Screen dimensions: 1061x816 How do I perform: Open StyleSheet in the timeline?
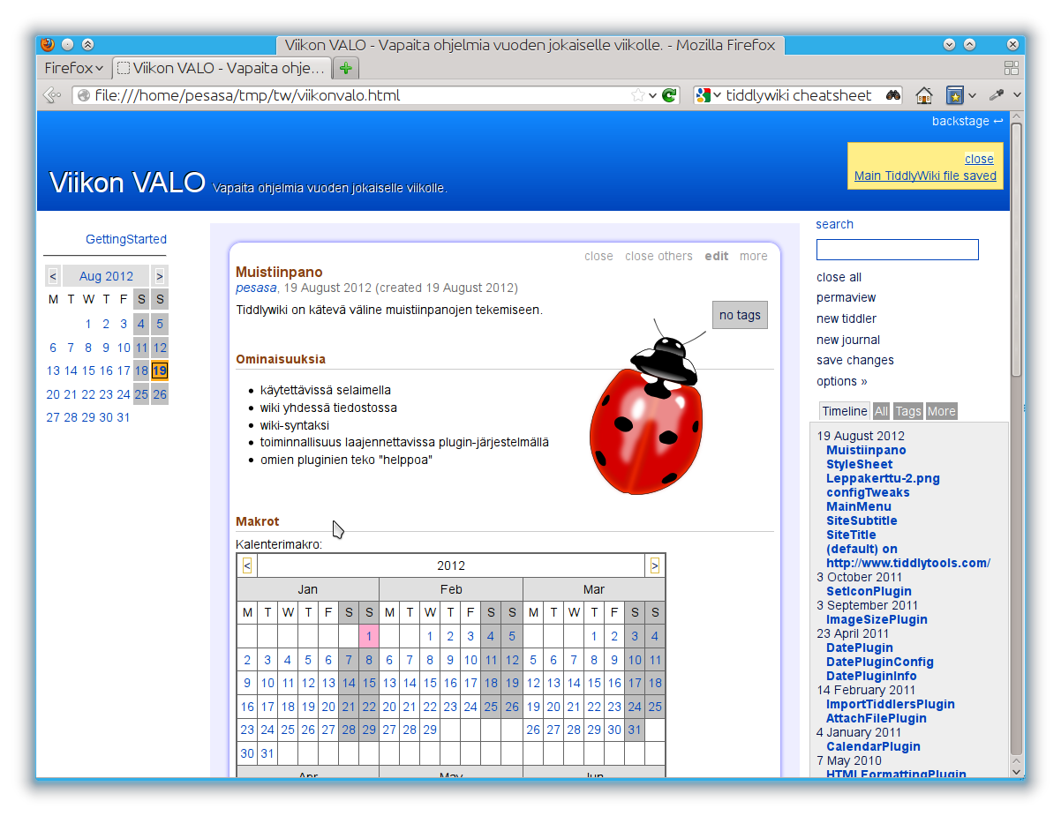859,464
